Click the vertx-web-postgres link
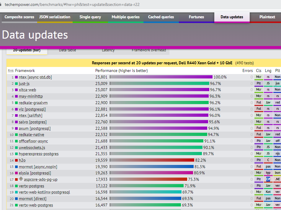Image resolution: width=281 pixels, height=210 pixels. (36, 205)
